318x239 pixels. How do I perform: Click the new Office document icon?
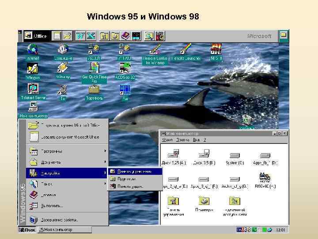[x=57, y=36]
